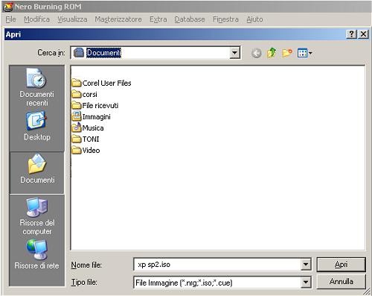
Task: Click the highlighted Documenti text in Cerca in
Action: click(x=103, y=53)
